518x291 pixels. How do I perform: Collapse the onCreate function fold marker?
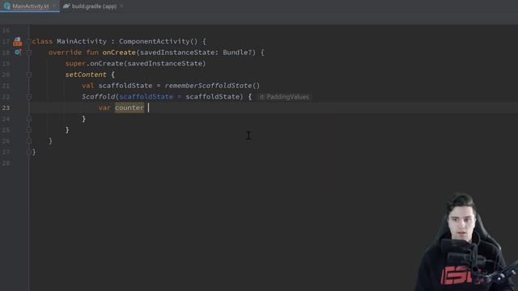click(29, 53)
